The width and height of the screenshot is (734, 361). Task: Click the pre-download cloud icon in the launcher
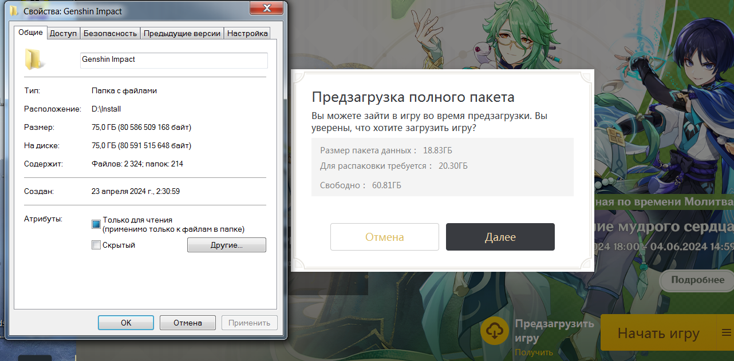pos(495,330)
